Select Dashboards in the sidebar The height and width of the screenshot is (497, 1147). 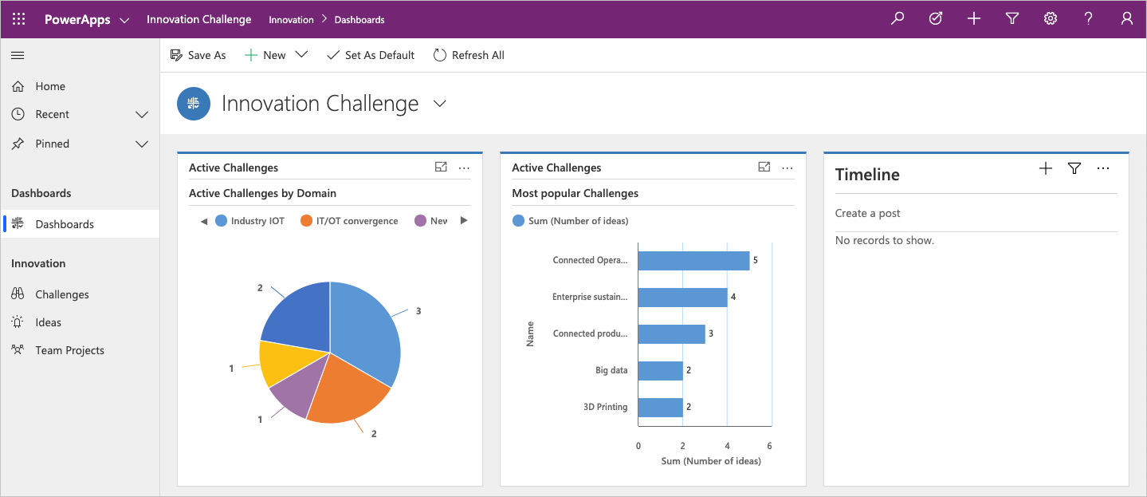tap(80, 224)
